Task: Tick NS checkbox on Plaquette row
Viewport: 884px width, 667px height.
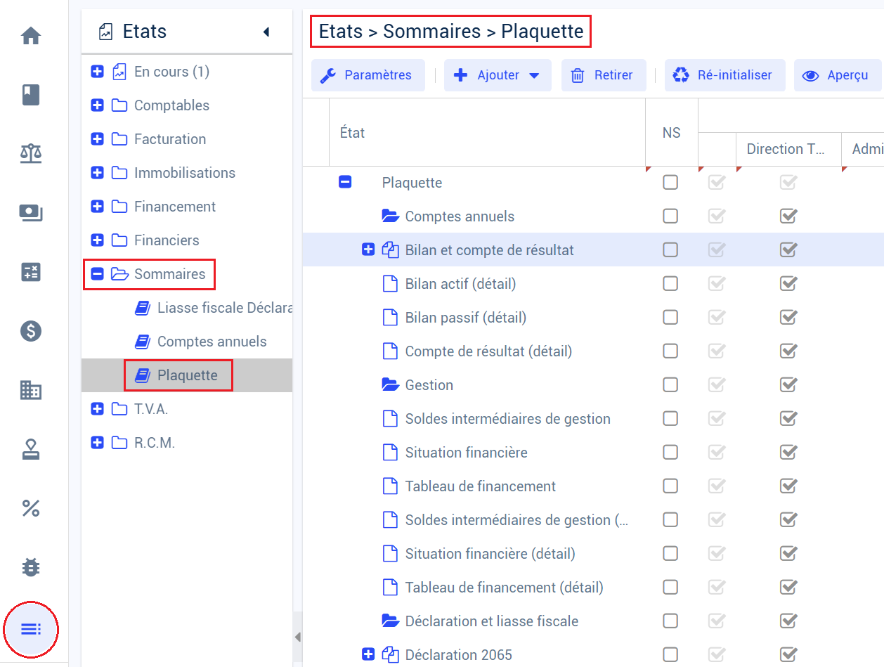Action: (670, 183)
